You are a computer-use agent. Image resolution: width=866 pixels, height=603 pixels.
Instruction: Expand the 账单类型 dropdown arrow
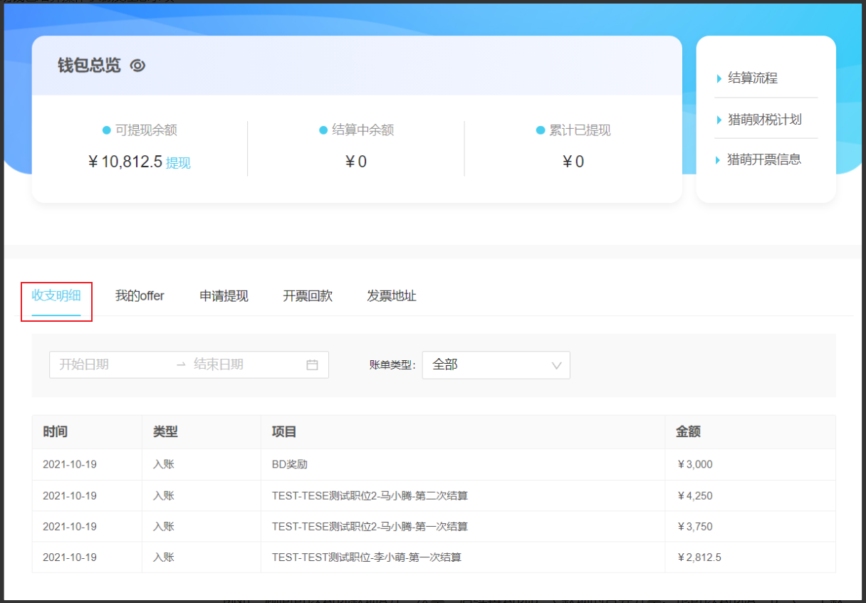(x=556, y=365)
